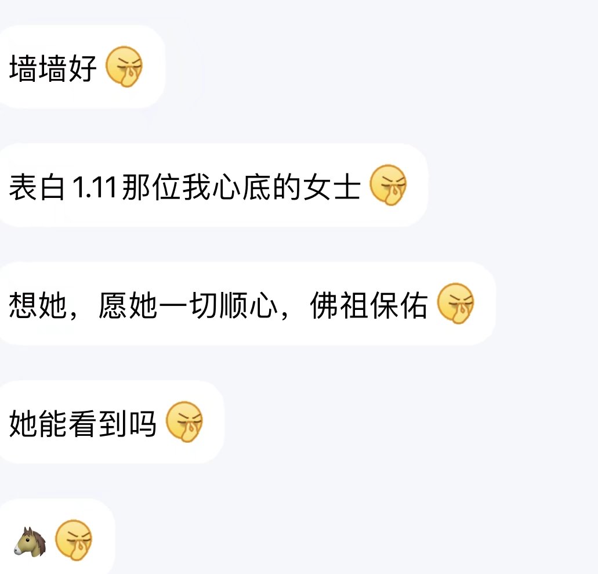The width and height of the screenshot is (598, 574).
Task: Click the word 那位 in the second message
Action: 151,187
